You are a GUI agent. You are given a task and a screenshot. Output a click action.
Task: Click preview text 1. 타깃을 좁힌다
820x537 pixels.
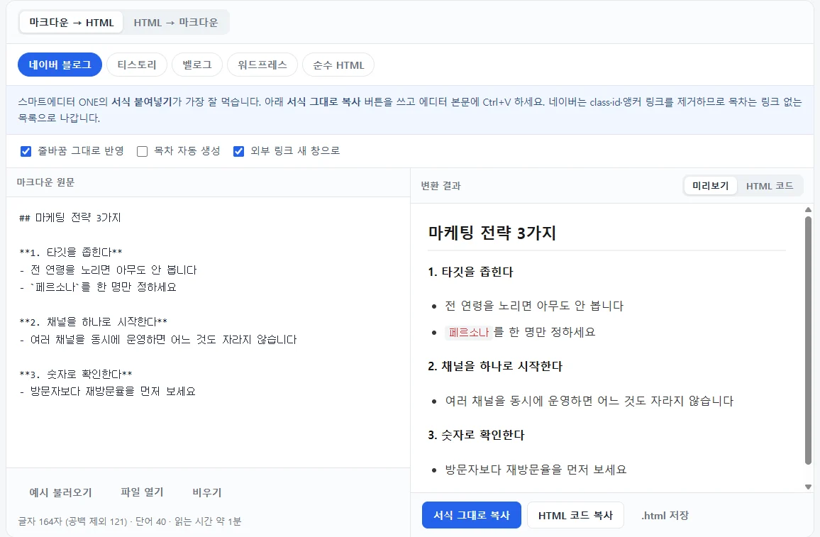[x=470, y=272]
